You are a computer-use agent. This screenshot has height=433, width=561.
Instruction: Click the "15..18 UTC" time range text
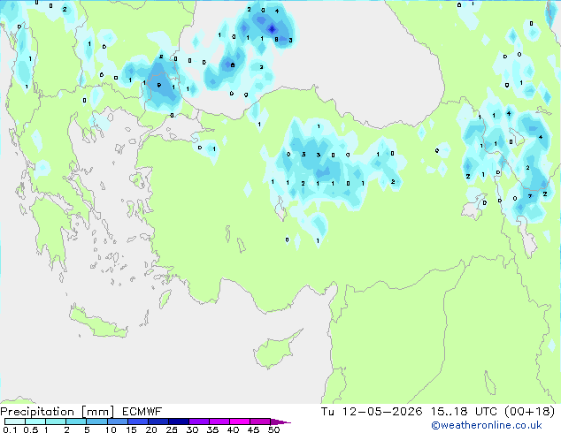point(464,412)
